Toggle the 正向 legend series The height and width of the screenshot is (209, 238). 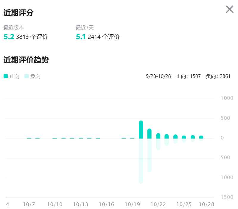[12, 76]
